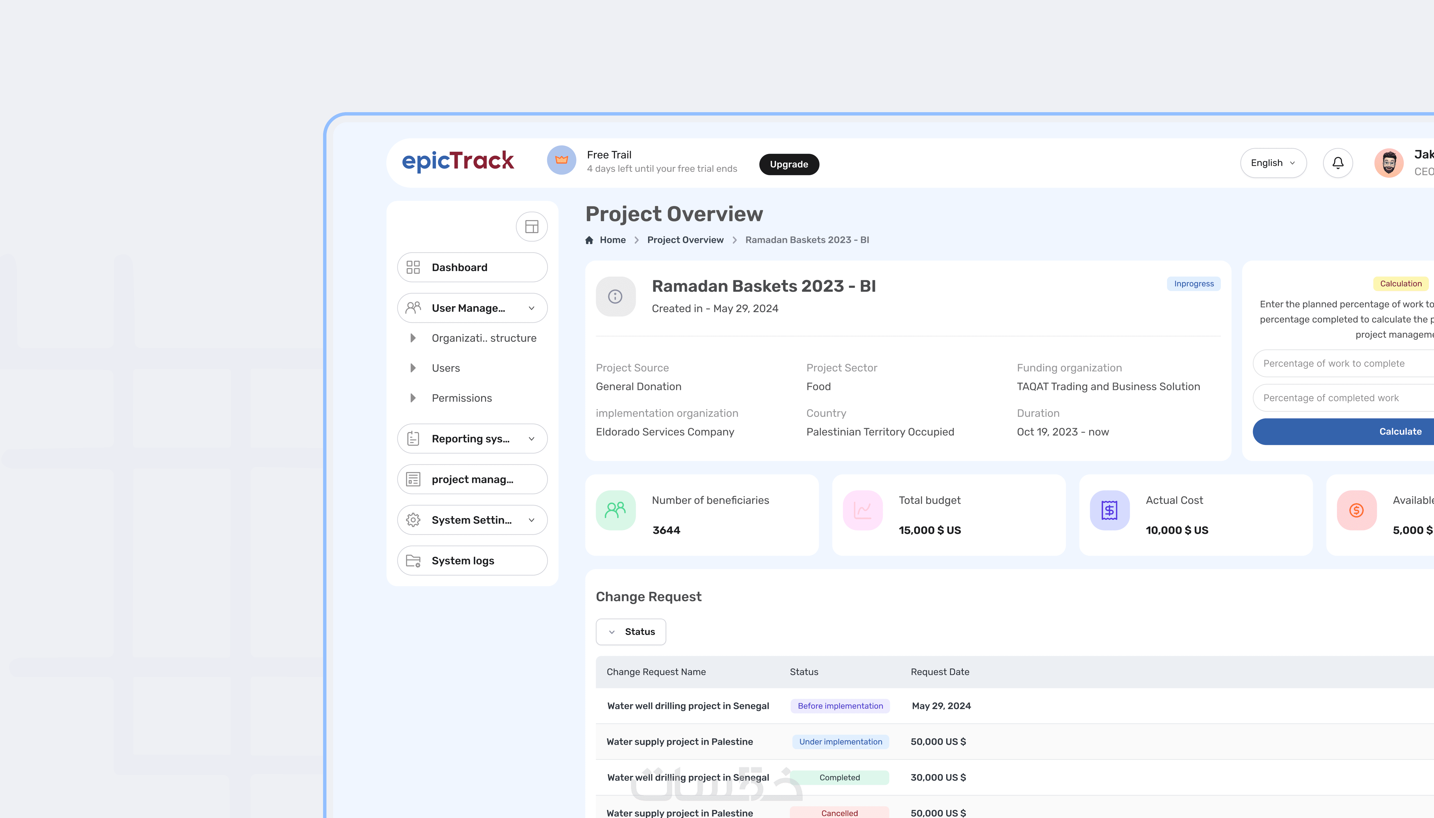
Task: Expand the System Settings menu
Action: (x=472, y=520)
